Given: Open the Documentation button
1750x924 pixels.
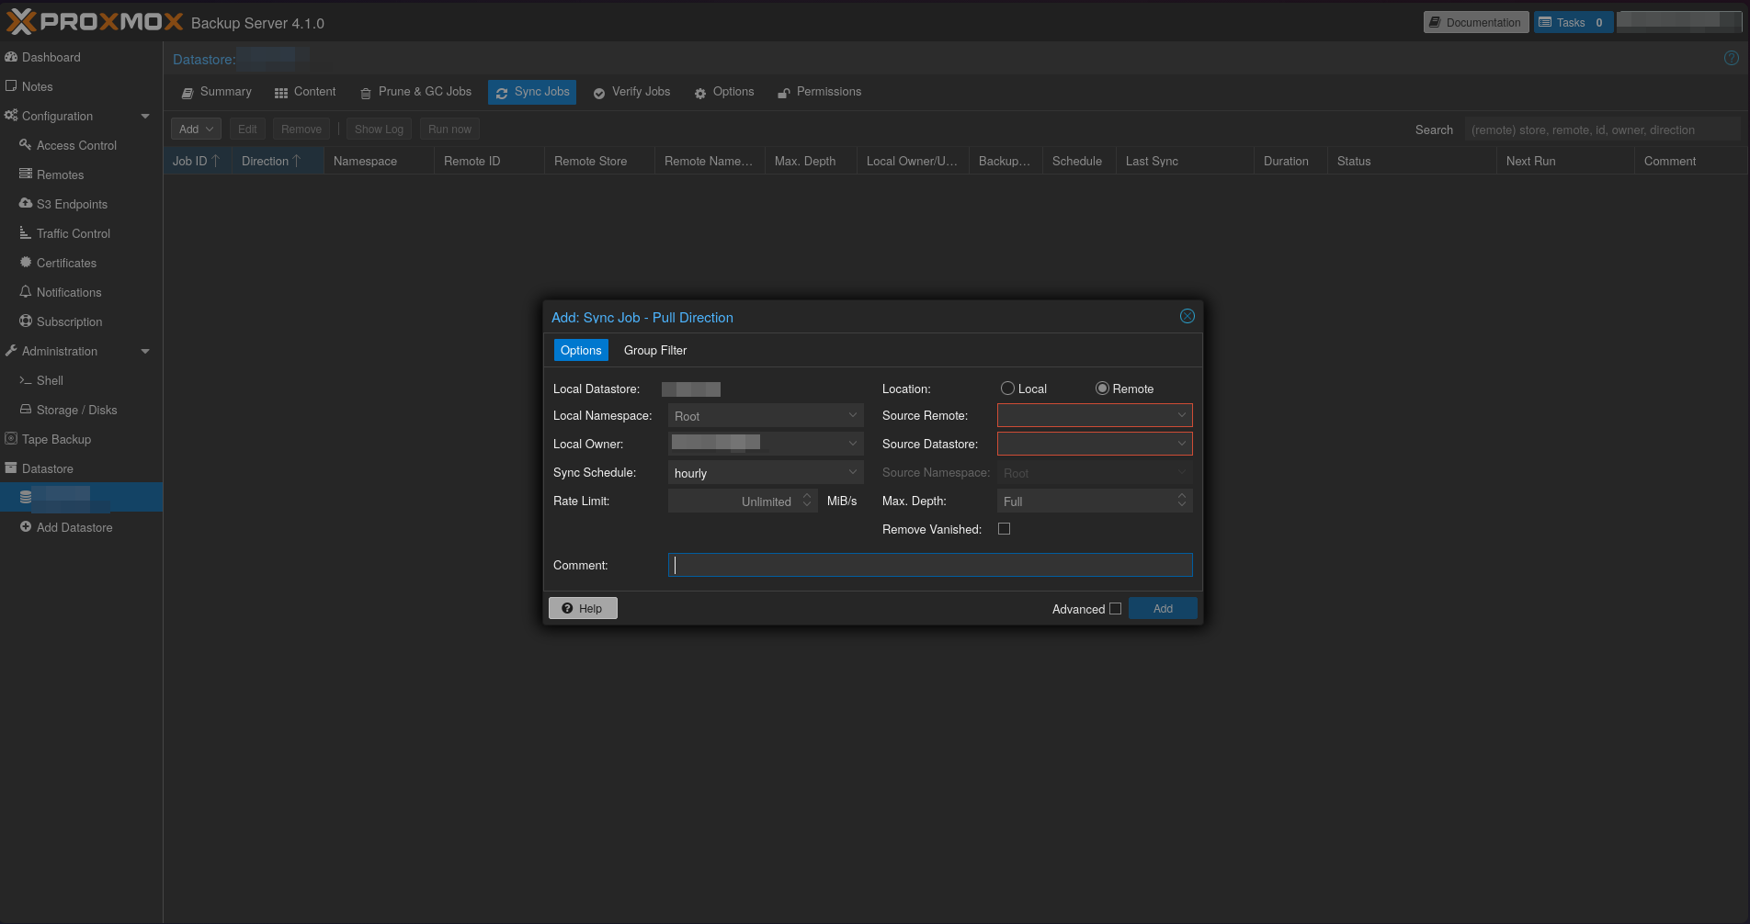Looking at the screenshot, I should point(1476,22).
